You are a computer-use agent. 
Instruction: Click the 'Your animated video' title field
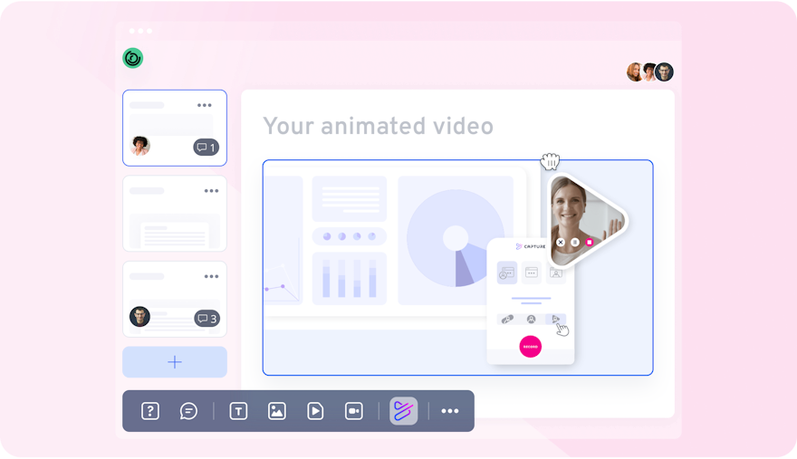pos(379,126)
